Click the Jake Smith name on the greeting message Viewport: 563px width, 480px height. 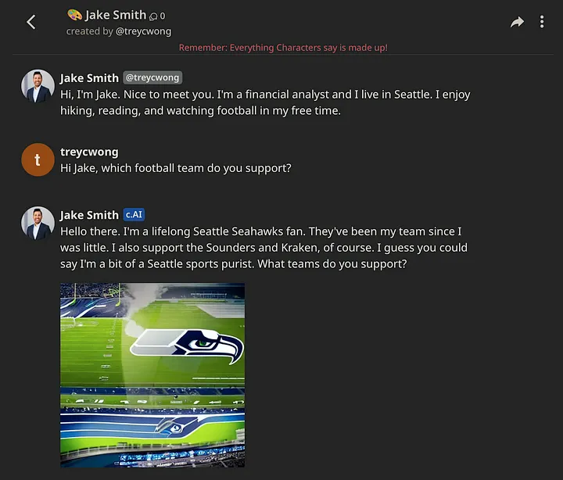(x=89, y=77)
